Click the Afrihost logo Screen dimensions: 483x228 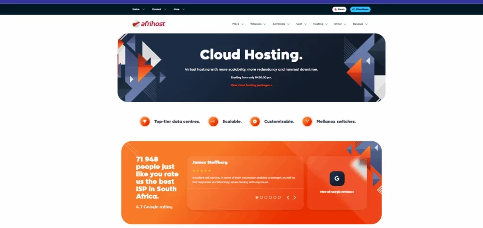pyautogui.click(x=149, y=24)
